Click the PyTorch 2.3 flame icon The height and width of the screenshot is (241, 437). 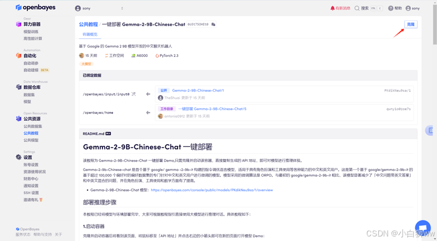[x=157, y=55]
